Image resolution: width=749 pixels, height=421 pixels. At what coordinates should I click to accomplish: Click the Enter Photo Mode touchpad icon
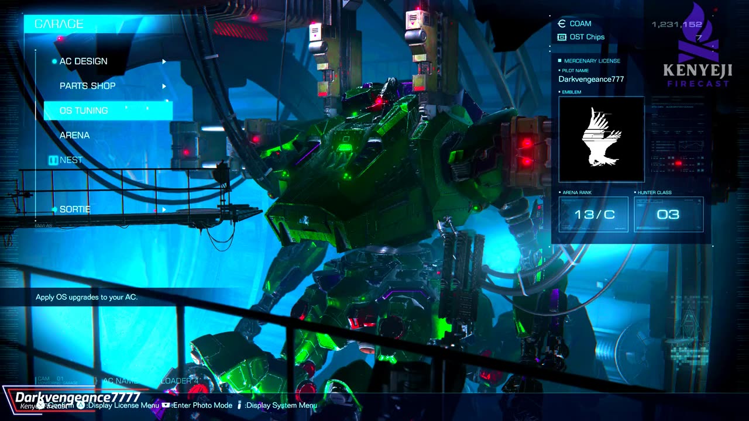166,405
